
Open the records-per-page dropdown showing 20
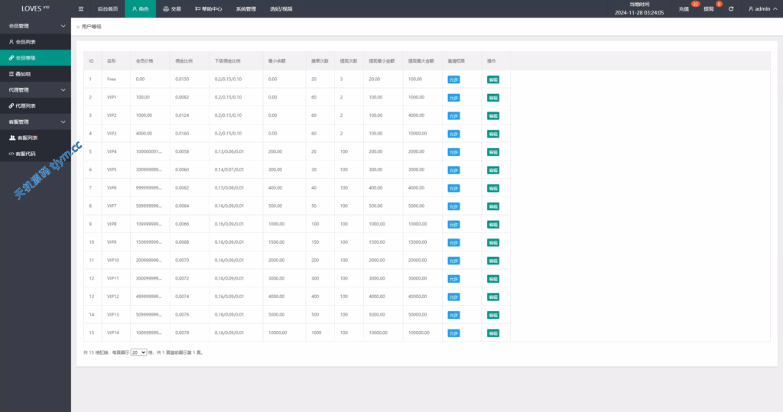tap(138, 352)
